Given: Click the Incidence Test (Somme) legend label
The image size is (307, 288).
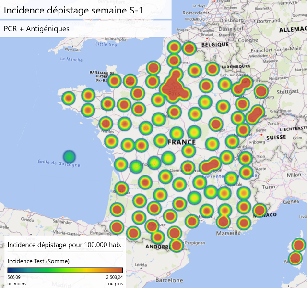Looking at the screenshot, I should click(38, 261).
